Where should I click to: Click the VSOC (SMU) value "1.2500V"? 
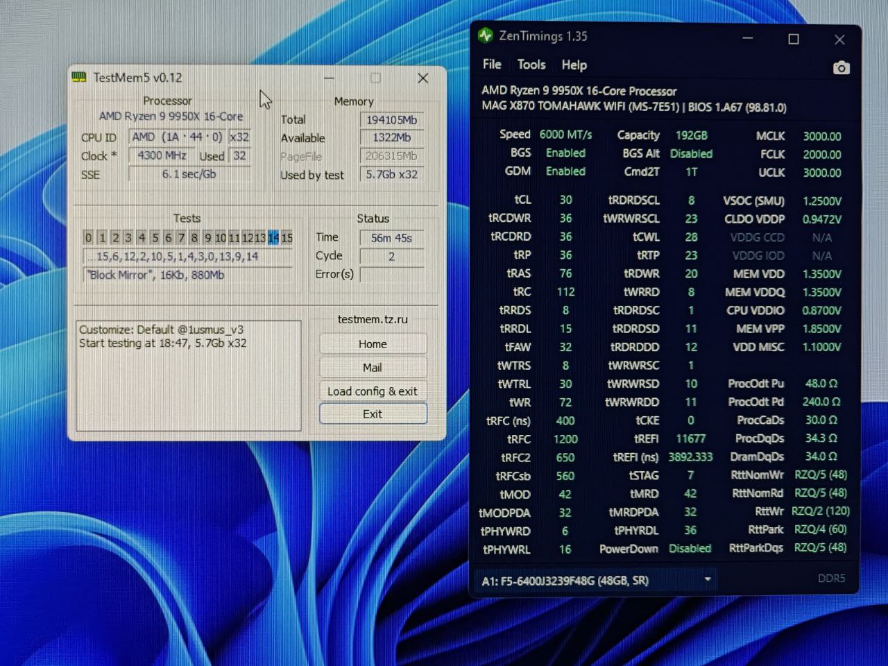tap(821, 201)
